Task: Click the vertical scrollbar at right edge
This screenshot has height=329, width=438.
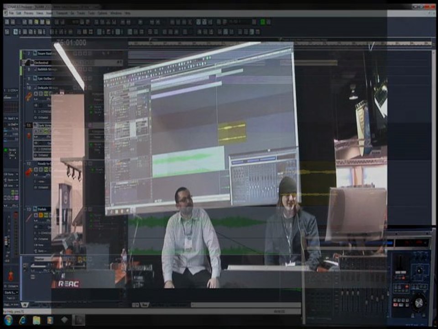Action: coord(434,137)
